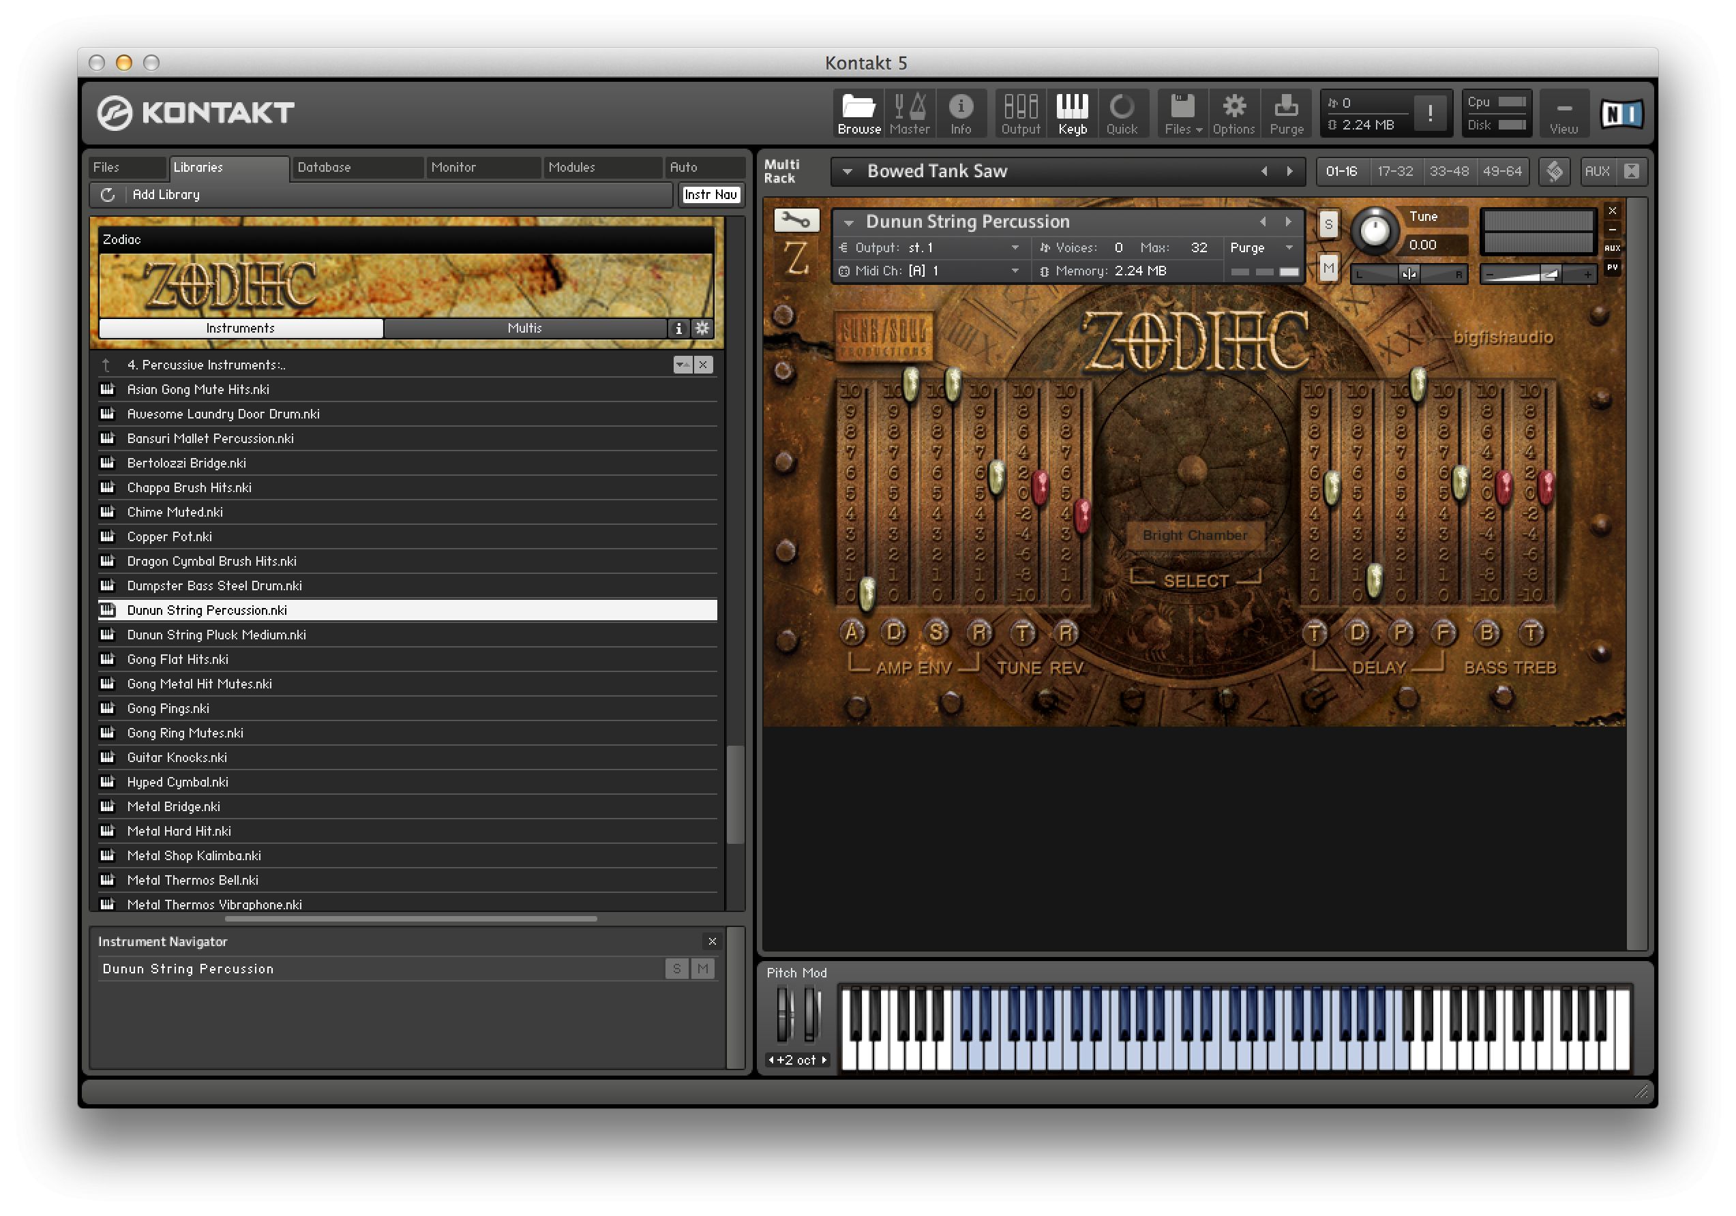The width and height of the screenshot is (1736, 1216).
Task: Expand the Dunun String Percussion instrument menu
Action: (848, 222)
